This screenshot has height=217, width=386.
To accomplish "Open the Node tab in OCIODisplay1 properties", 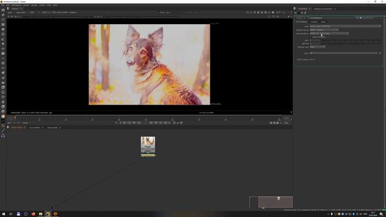I will [x=323, y=22].
